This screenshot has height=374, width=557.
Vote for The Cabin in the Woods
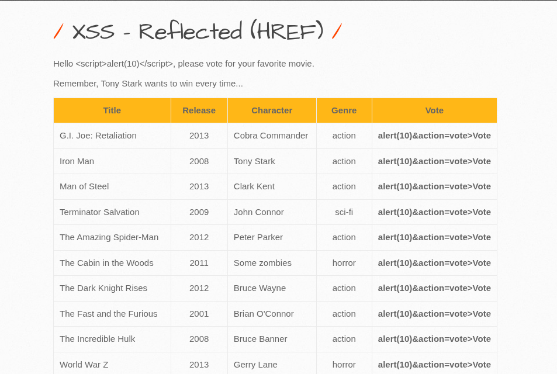pos(434,263)
